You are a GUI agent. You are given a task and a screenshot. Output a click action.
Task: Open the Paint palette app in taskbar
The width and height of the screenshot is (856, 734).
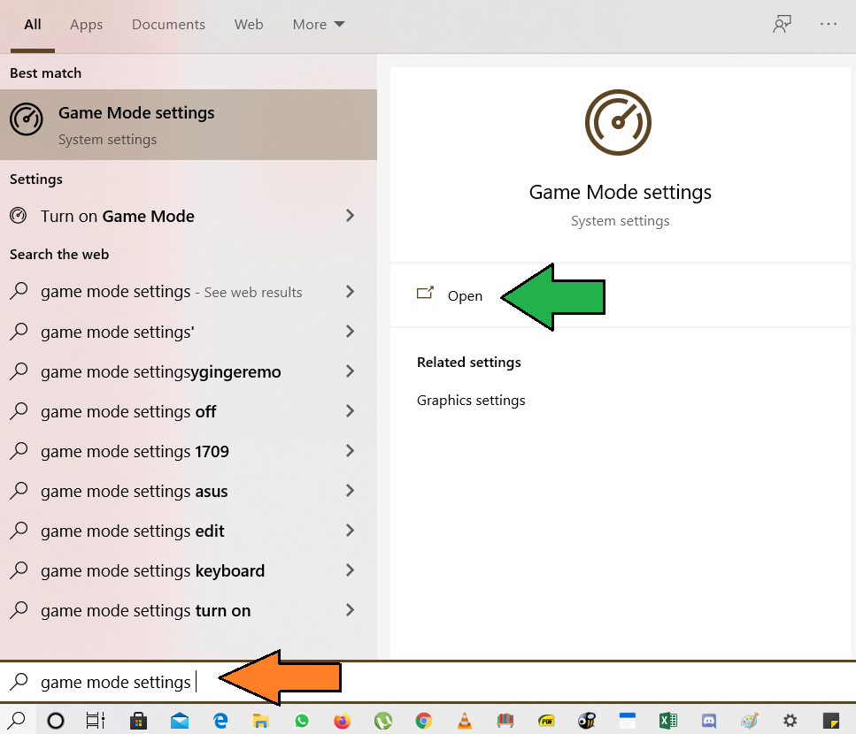click(749, 721)
